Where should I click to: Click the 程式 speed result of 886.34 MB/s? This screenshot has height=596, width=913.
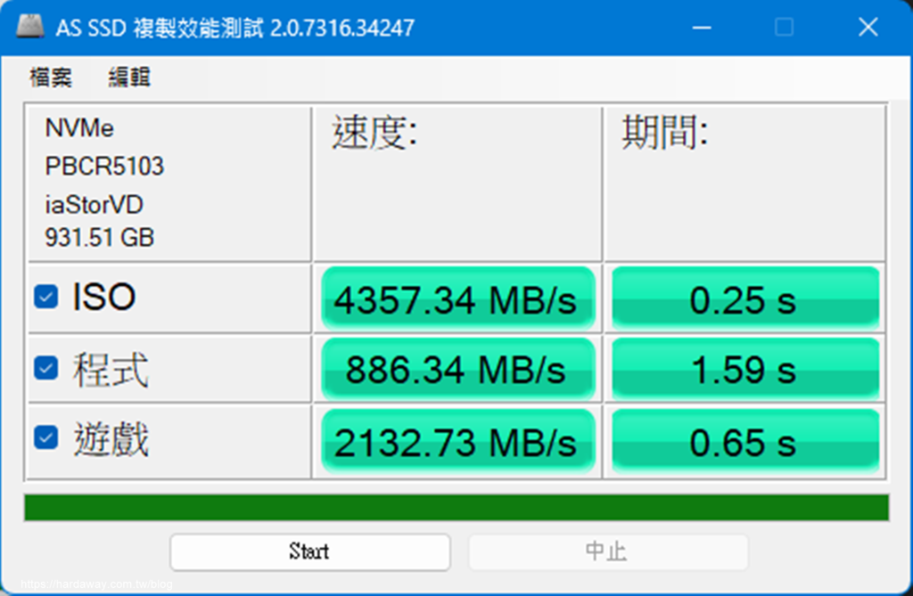coord(458,369)
